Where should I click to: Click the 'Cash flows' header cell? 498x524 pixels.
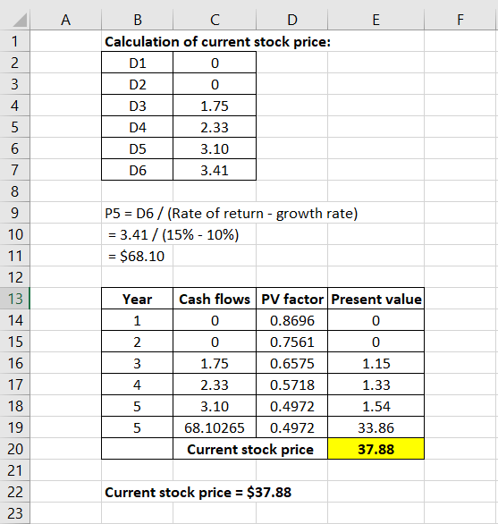tap(215, 299)
